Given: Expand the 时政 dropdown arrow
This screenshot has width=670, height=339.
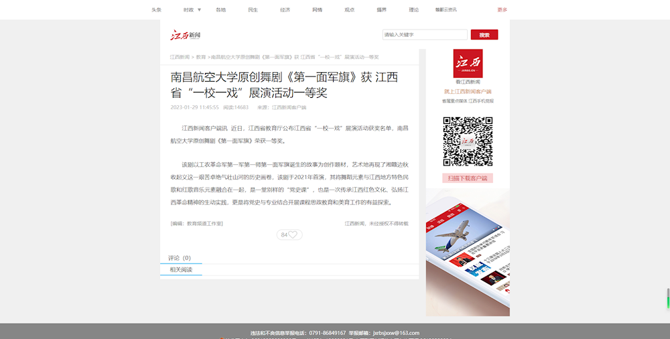Looking at the screenshot, I should [199, 10].
